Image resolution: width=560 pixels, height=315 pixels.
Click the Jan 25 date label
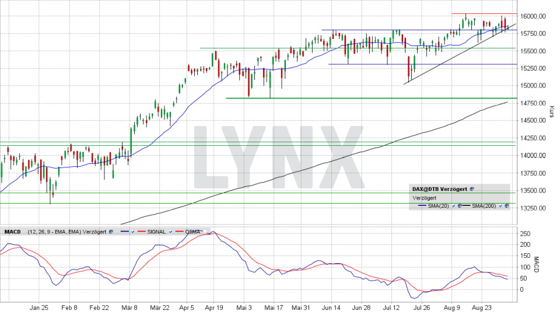[x=39, y=308]
